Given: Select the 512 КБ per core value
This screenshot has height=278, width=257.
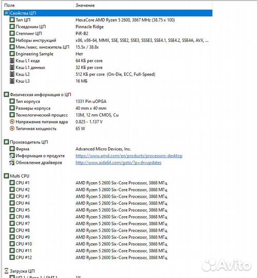Looking at the screenshot, I should (115, 74).
